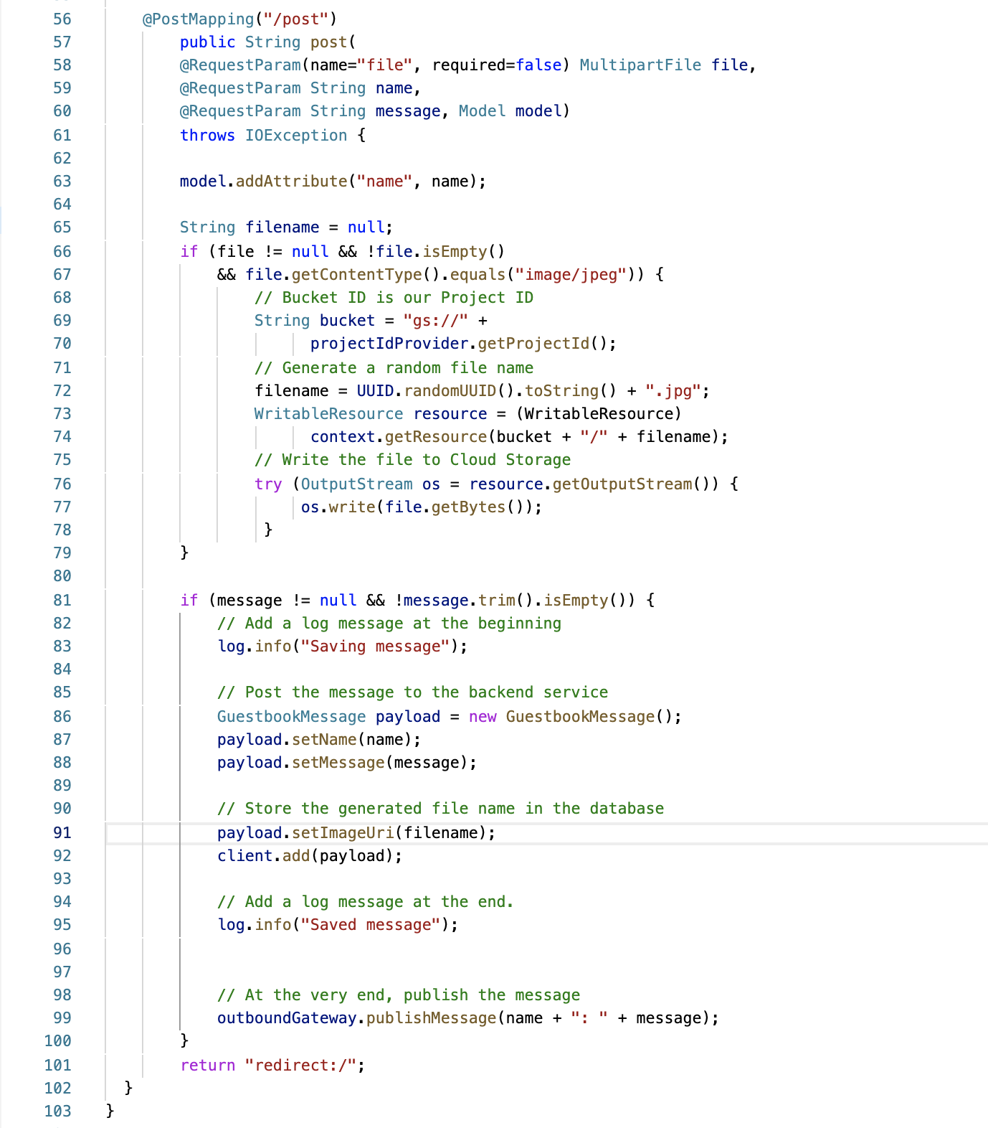Click IOException on line 61
Image resolution: width=988 pixels, height=1128 pixels.
click(296, 135)
